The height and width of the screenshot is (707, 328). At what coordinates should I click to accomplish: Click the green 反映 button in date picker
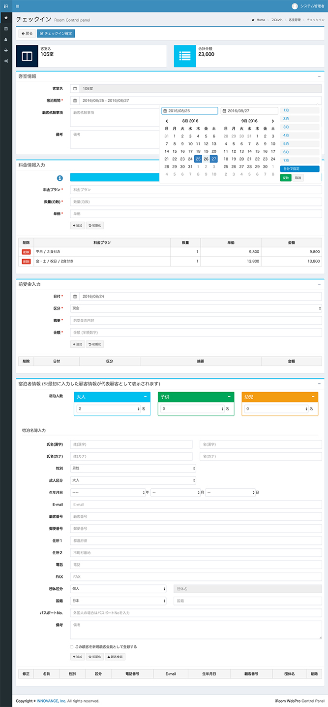(286, 178)
